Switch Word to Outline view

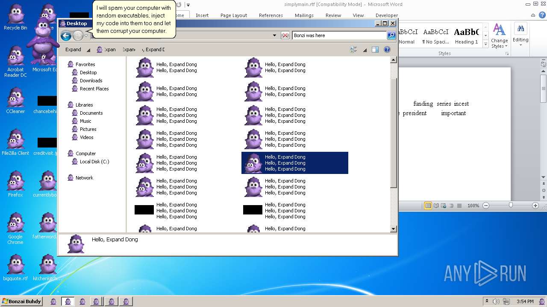pyautogui.click(x=452, y=206)
